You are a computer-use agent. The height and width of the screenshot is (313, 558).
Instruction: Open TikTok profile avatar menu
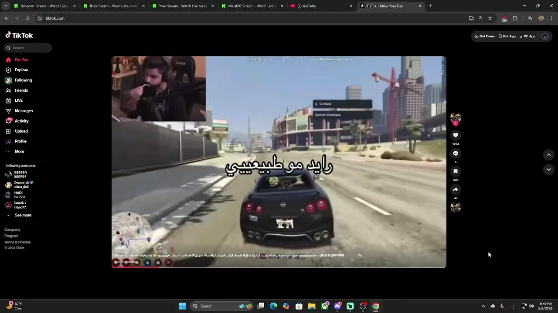click(545, 37)
